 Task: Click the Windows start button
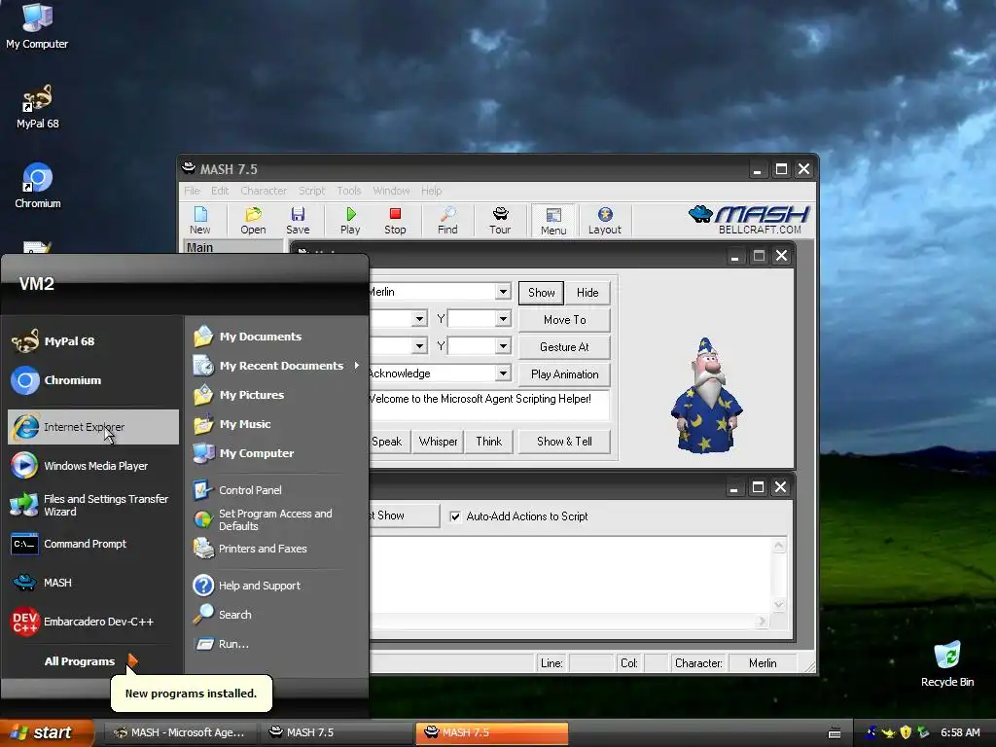(x=47, y=732)
